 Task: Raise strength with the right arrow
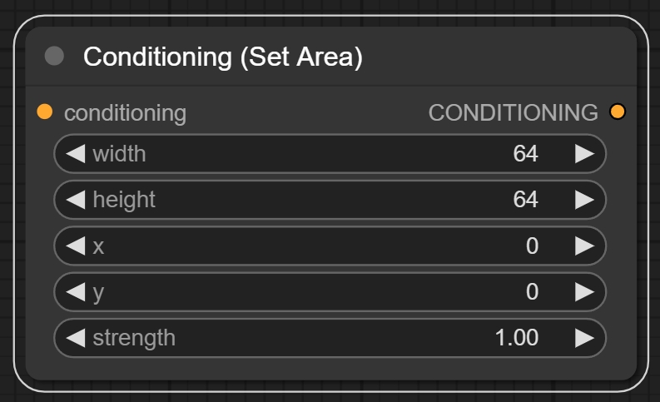coord(584,338)
